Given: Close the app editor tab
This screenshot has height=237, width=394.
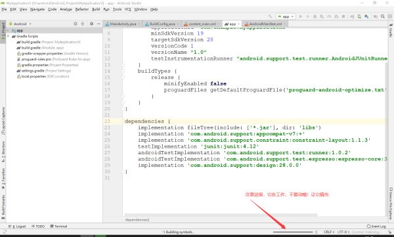Looking at the screenshot, I should [238, 24].
